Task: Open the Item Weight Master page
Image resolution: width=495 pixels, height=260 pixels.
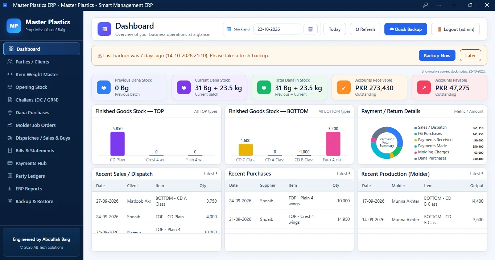Action: [x=41, y=74]
